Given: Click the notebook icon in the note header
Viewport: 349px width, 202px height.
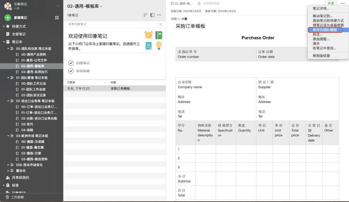Looking at the screenshot, I should click(172, 3).
